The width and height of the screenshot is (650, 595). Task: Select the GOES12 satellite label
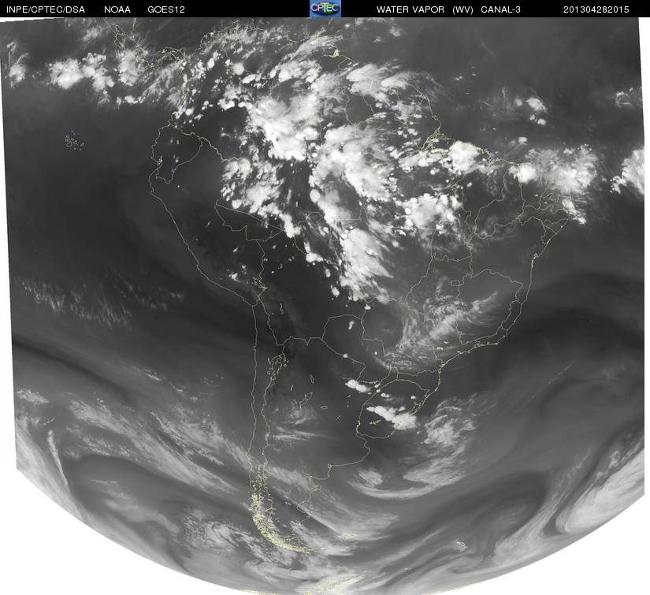166,9
